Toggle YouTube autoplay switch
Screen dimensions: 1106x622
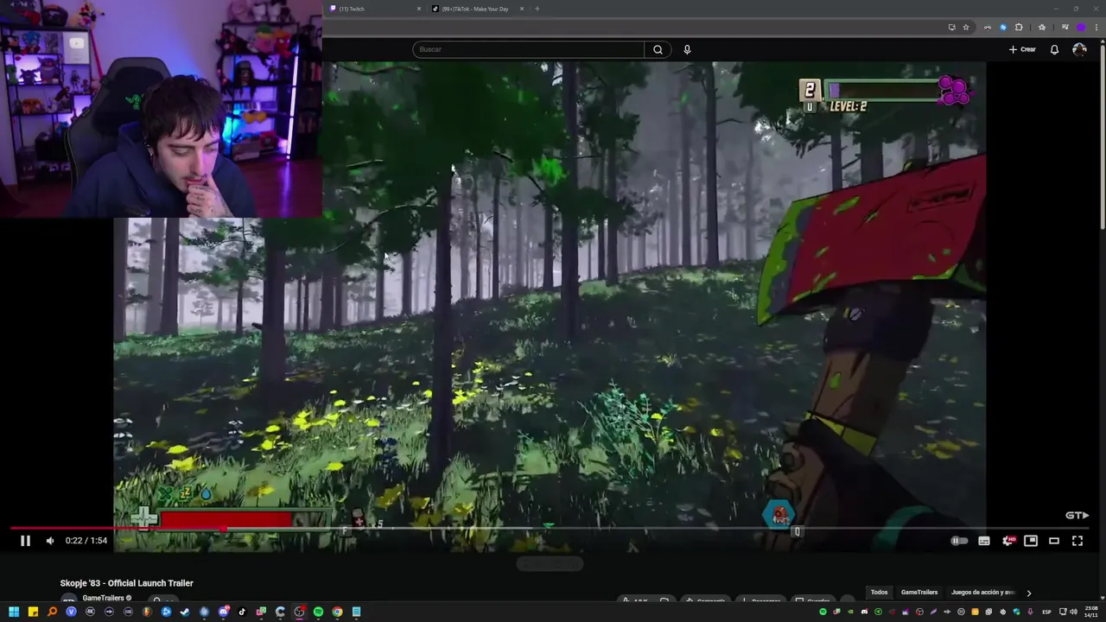tap(959, 541)
